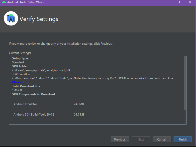Click the Android head icon in the title bar
This screenshot has width=196, height=147.
click(x=4, y=2)
